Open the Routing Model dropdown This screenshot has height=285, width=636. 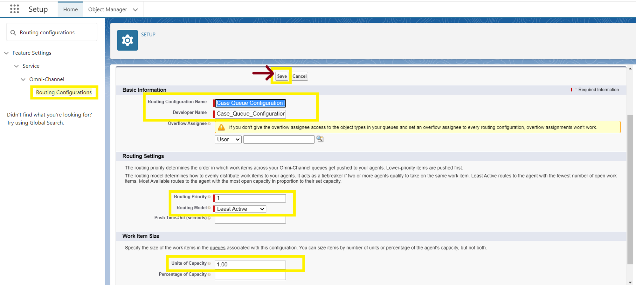point(240,209)
